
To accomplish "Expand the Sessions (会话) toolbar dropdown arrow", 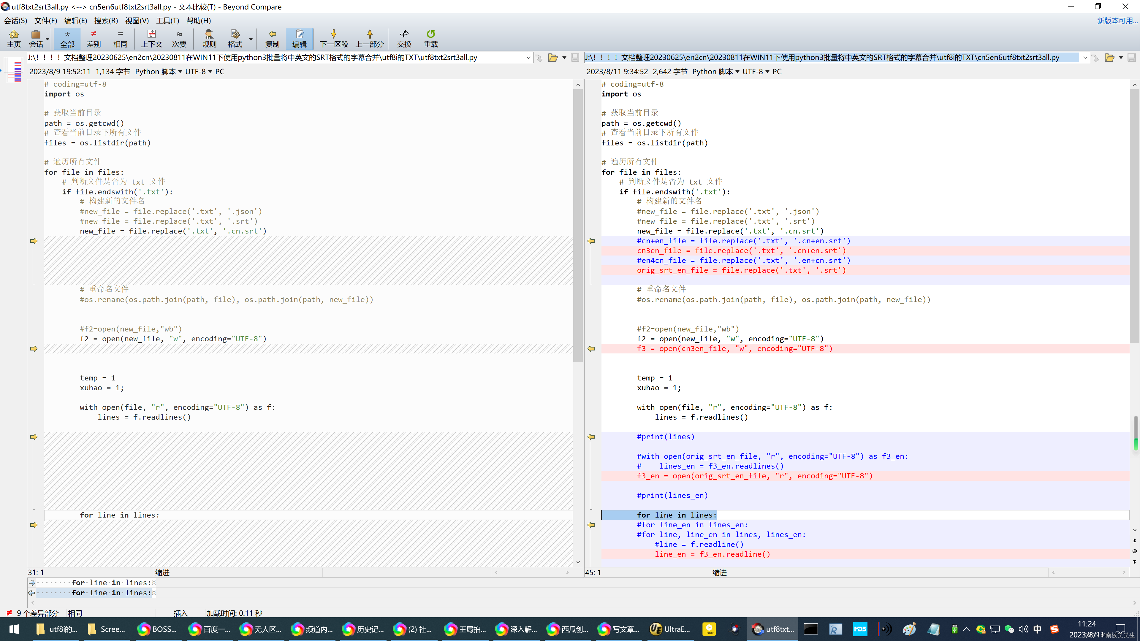I will click(47, 39).
